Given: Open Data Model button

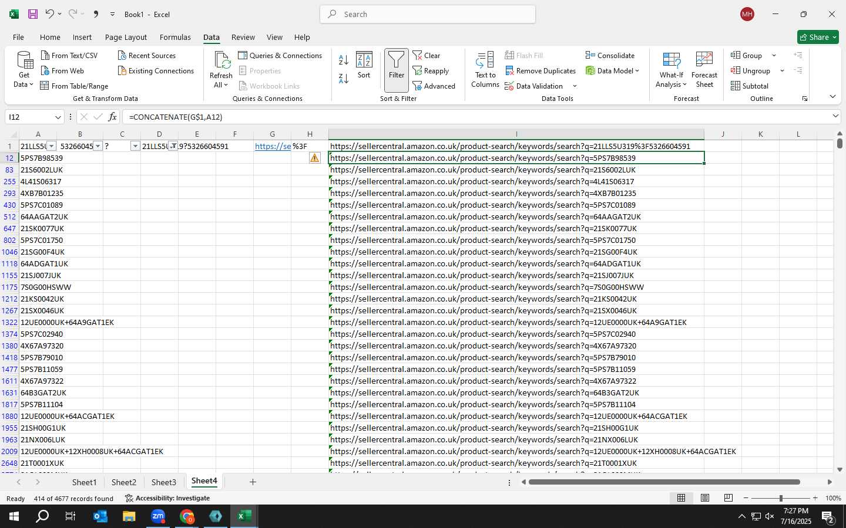Looking at the screenshot, I should pyautogui.click(x=612, y=70).
